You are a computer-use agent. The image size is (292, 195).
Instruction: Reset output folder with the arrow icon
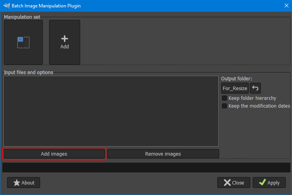click(255, 88)
